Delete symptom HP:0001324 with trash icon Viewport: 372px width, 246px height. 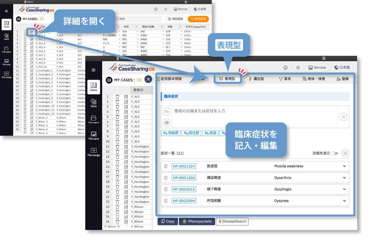tap(166, 166)
